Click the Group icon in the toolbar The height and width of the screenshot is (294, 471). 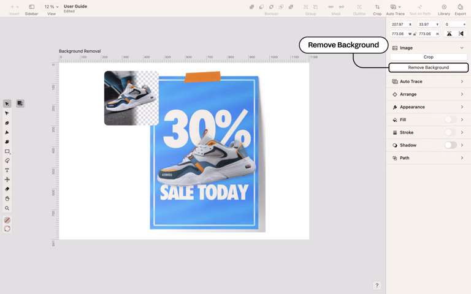[x=306, y=7]
